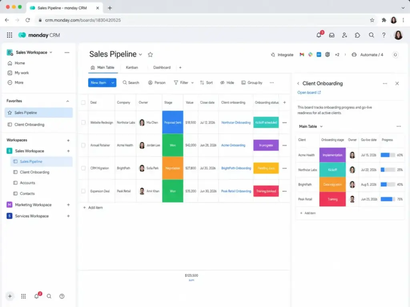Open Sales Pipeline title dropdown chevron
Image resolution: width=410 pixels, height=307 pixels.
coord(141,54)
